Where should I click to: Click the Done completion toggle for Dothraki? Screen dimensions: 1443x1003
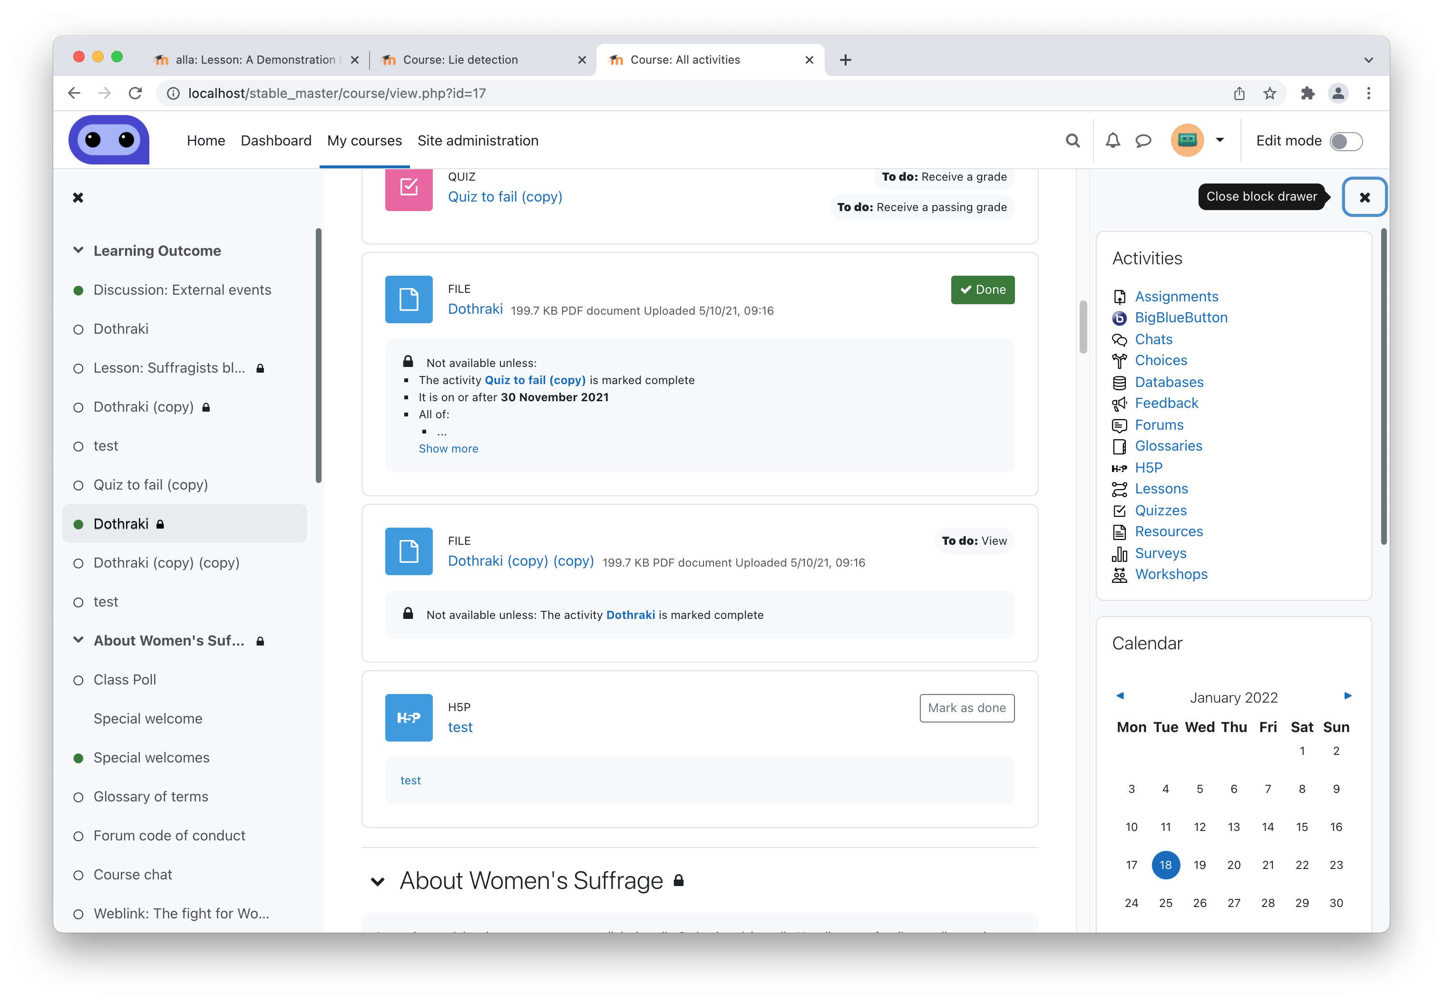click(982, 289)
